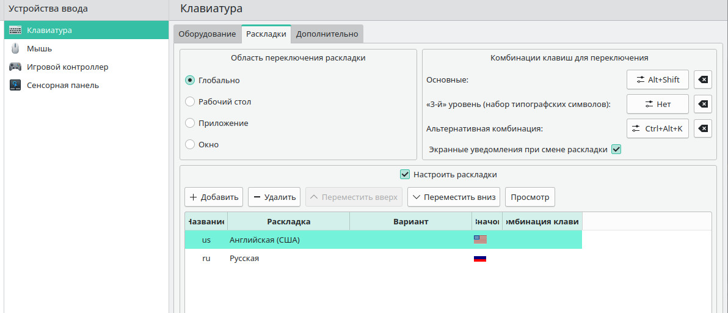728x313 pixels.
Task: Switch to the Оборудование tab
Action: coord(207,34)
